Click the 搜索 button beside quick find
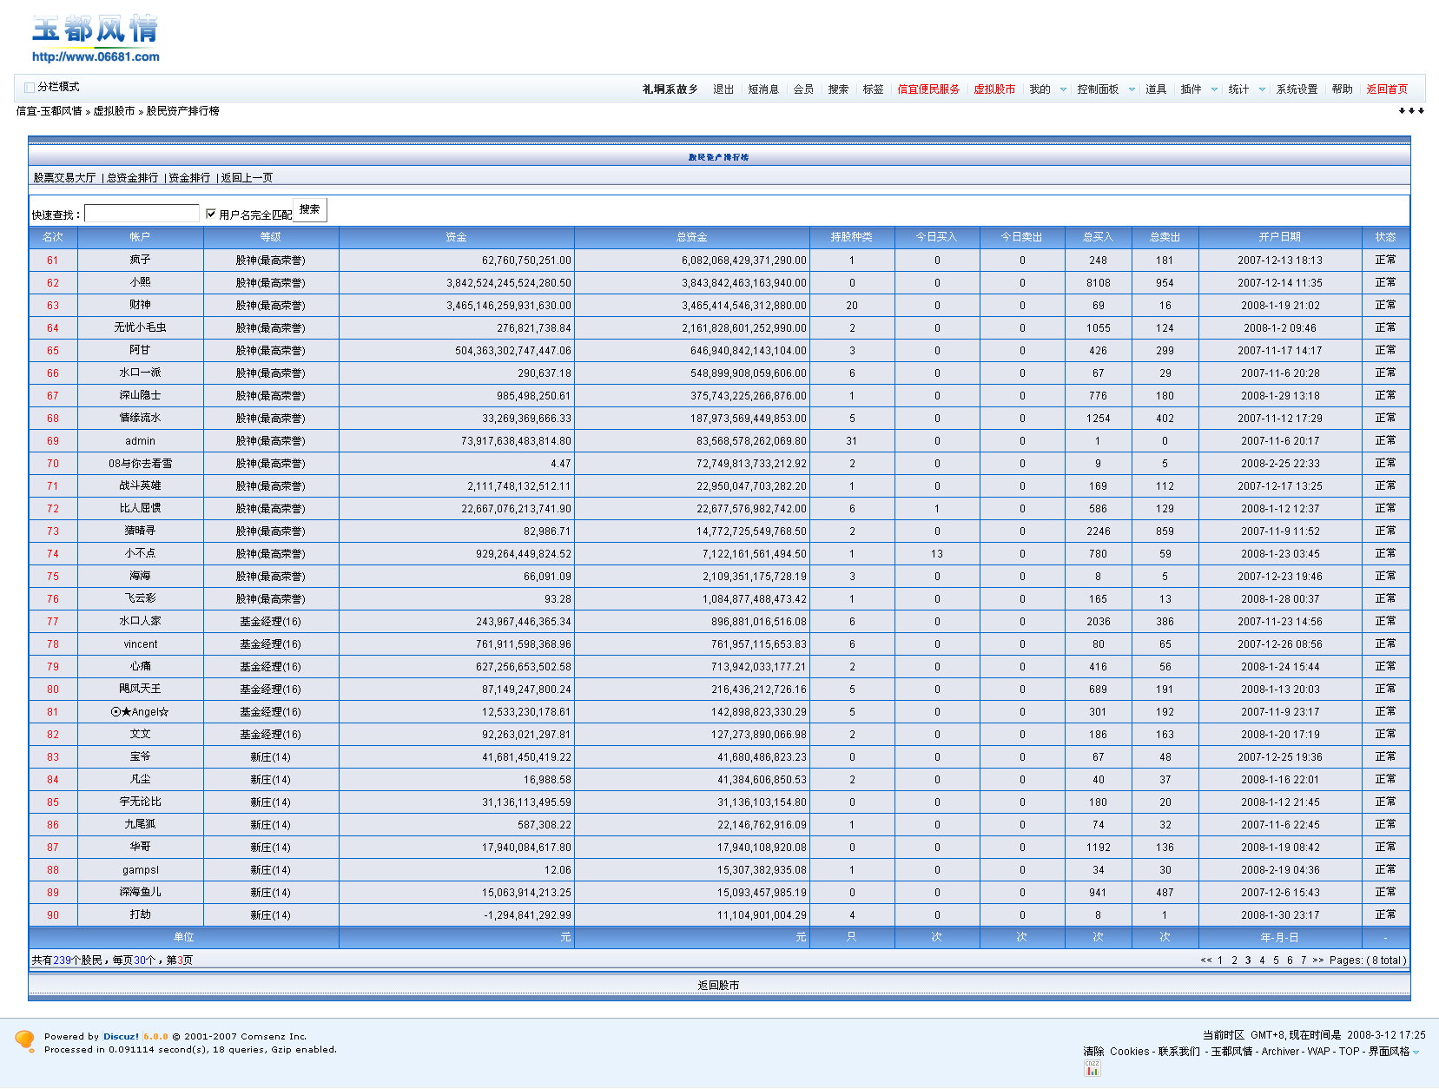Screen dimensions: 1439x1089 [x=310, y=209]
